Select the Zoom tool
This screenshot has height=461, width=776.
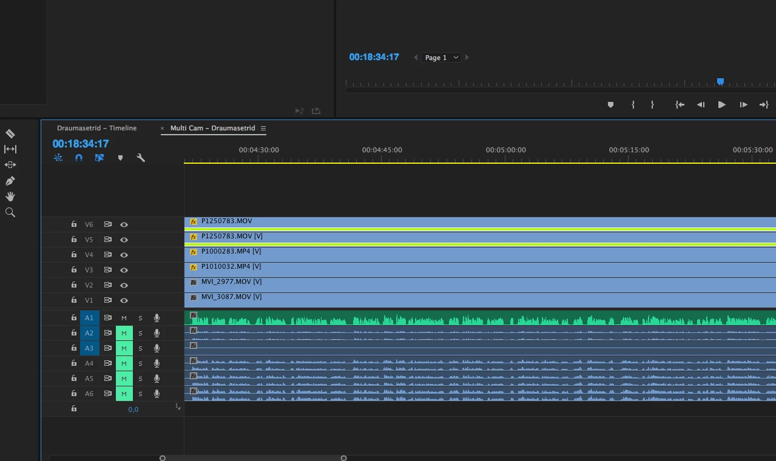click(10, 212)
